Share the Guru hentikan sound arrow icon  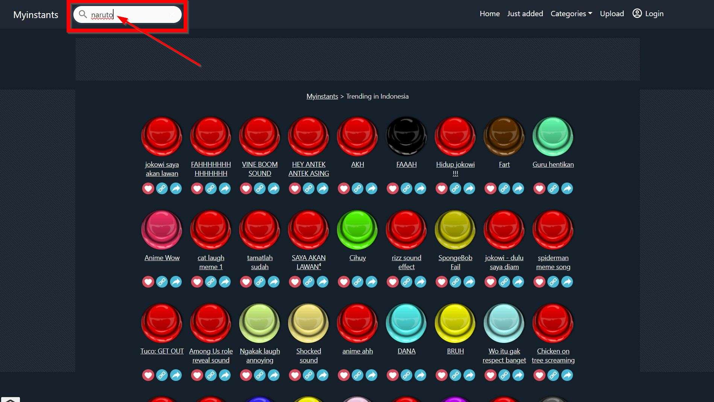[x=567, y=188]
